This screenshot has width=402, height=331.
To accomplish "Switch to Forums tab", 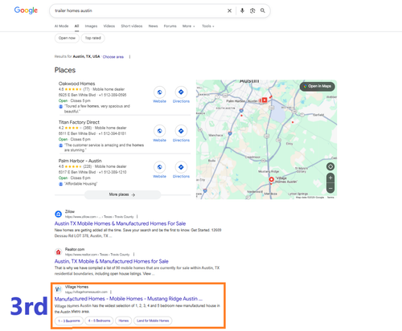I will pos(170,26).
